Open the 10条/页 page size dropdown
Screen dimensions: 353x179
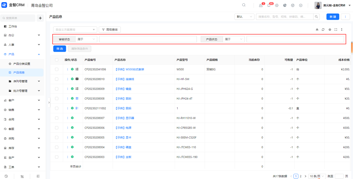[x=317, y=176]
